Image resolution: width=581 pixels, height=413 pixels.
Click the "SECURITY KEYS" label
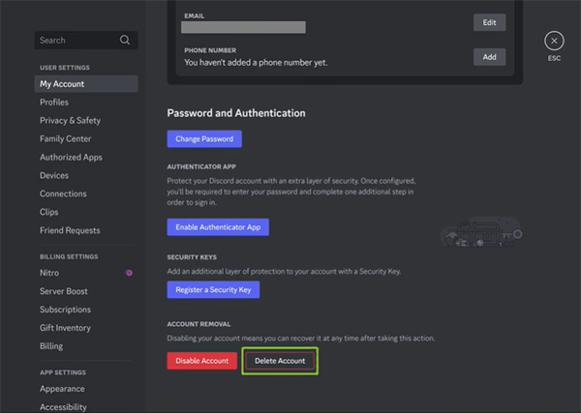click(x=192, y=257)
